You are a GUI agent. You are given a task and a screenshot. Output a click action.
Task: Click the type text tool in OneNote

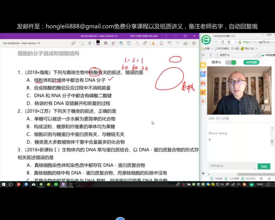pos(73,43)
